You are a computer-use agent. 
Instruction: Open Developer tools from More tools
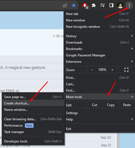coord(33,141)
